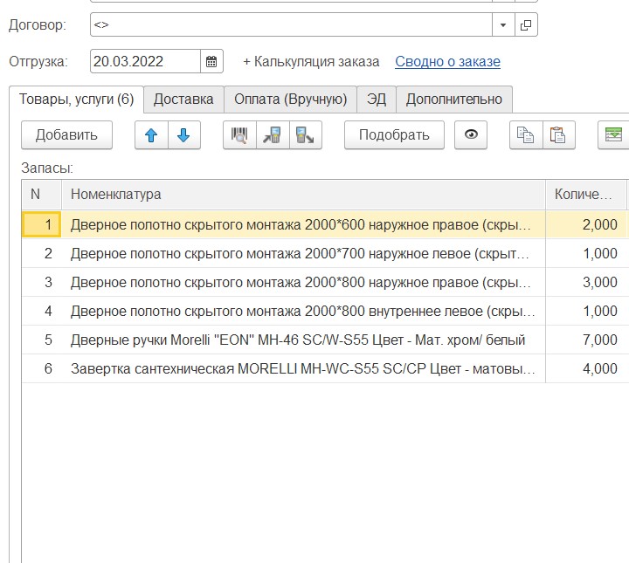Open the Сводно о заказе link
The height and width of the screenshot is (563, 629).
click(x=447, y=62)
